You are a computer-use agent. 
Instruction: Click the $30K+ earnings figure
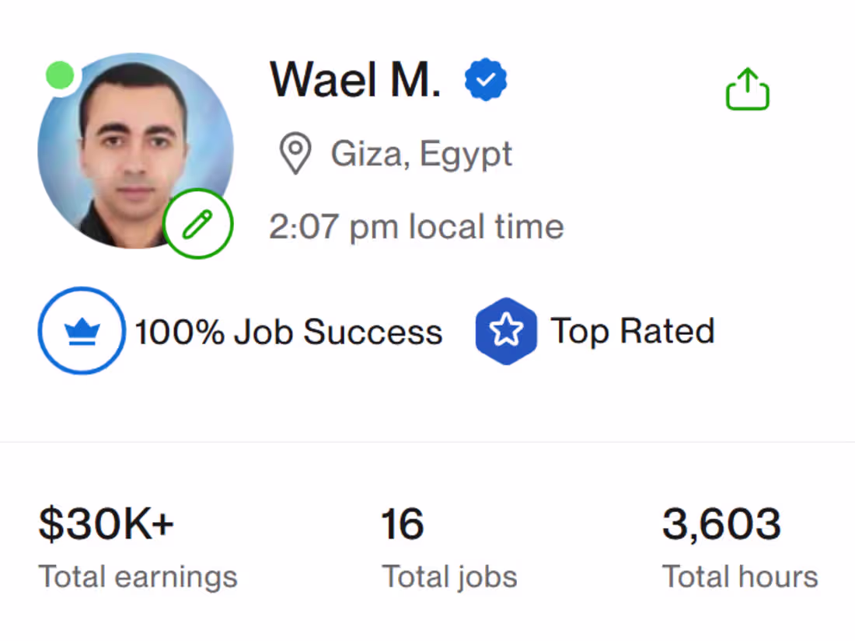click(106, 524)
